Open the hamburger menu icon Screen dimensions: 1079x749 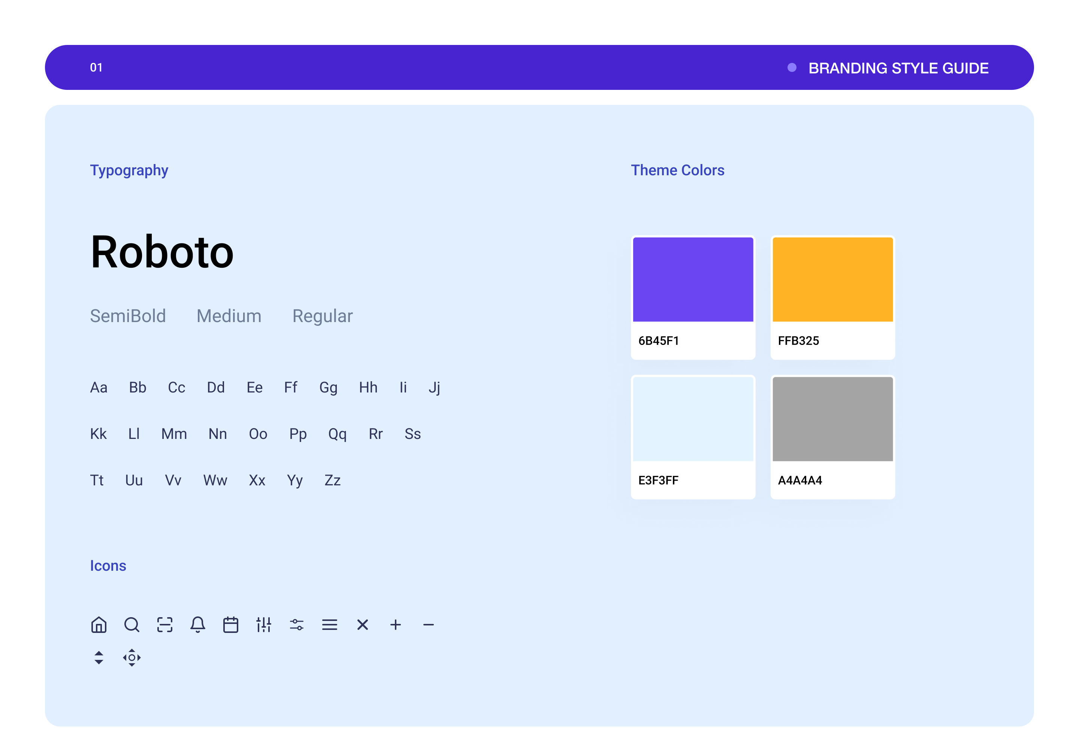point(330,625)
